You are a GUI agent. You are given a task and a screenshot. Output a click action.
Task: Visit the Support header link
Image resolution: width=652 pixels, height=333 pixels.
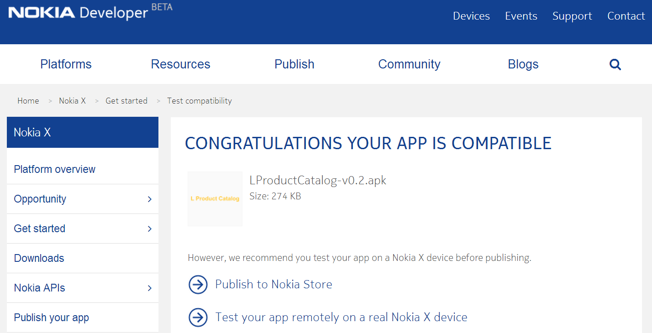[572, 16]
